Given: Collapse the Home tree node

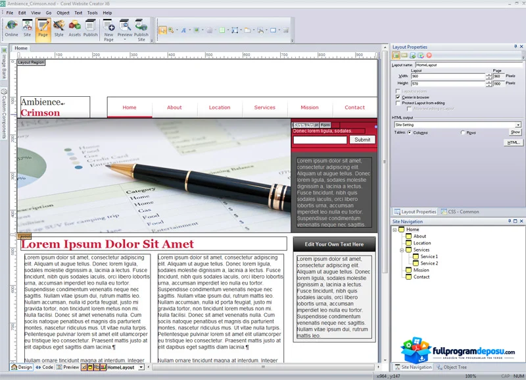Looking at the screenshot, I should point(395,229).
